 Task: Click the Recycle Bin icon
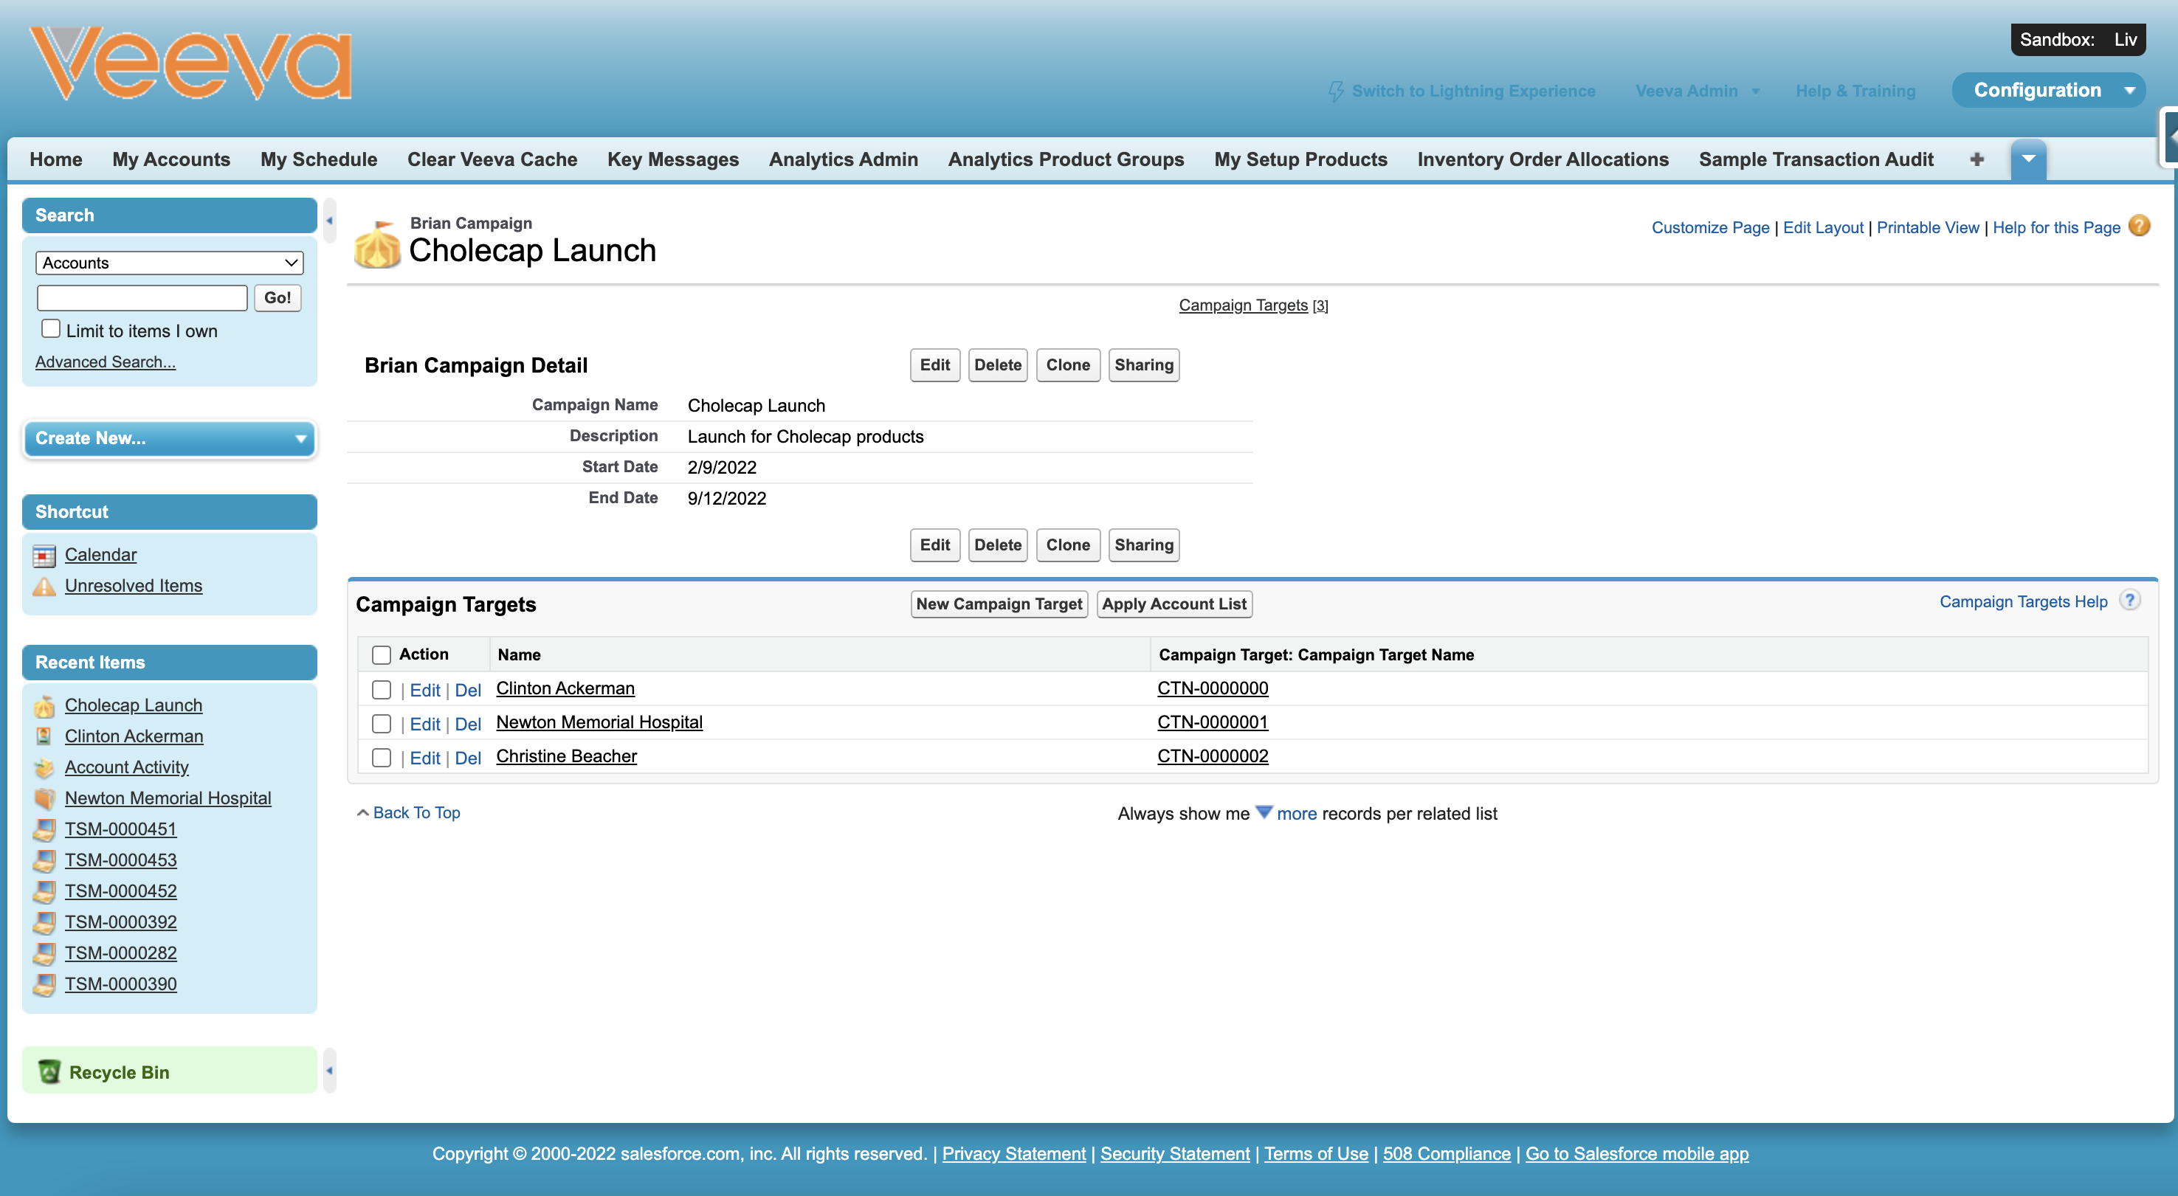point(50,1071)
